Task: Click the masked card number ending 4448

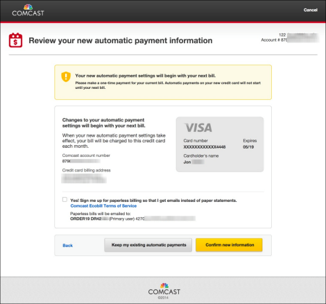Action: 205,147
